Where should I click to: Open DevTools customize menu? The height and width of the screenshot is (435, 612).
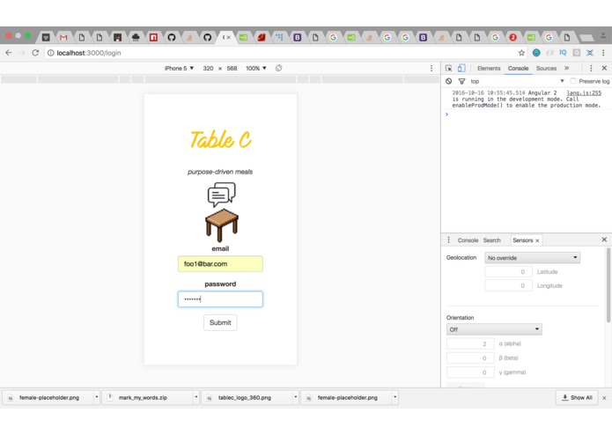pos(591,69)
